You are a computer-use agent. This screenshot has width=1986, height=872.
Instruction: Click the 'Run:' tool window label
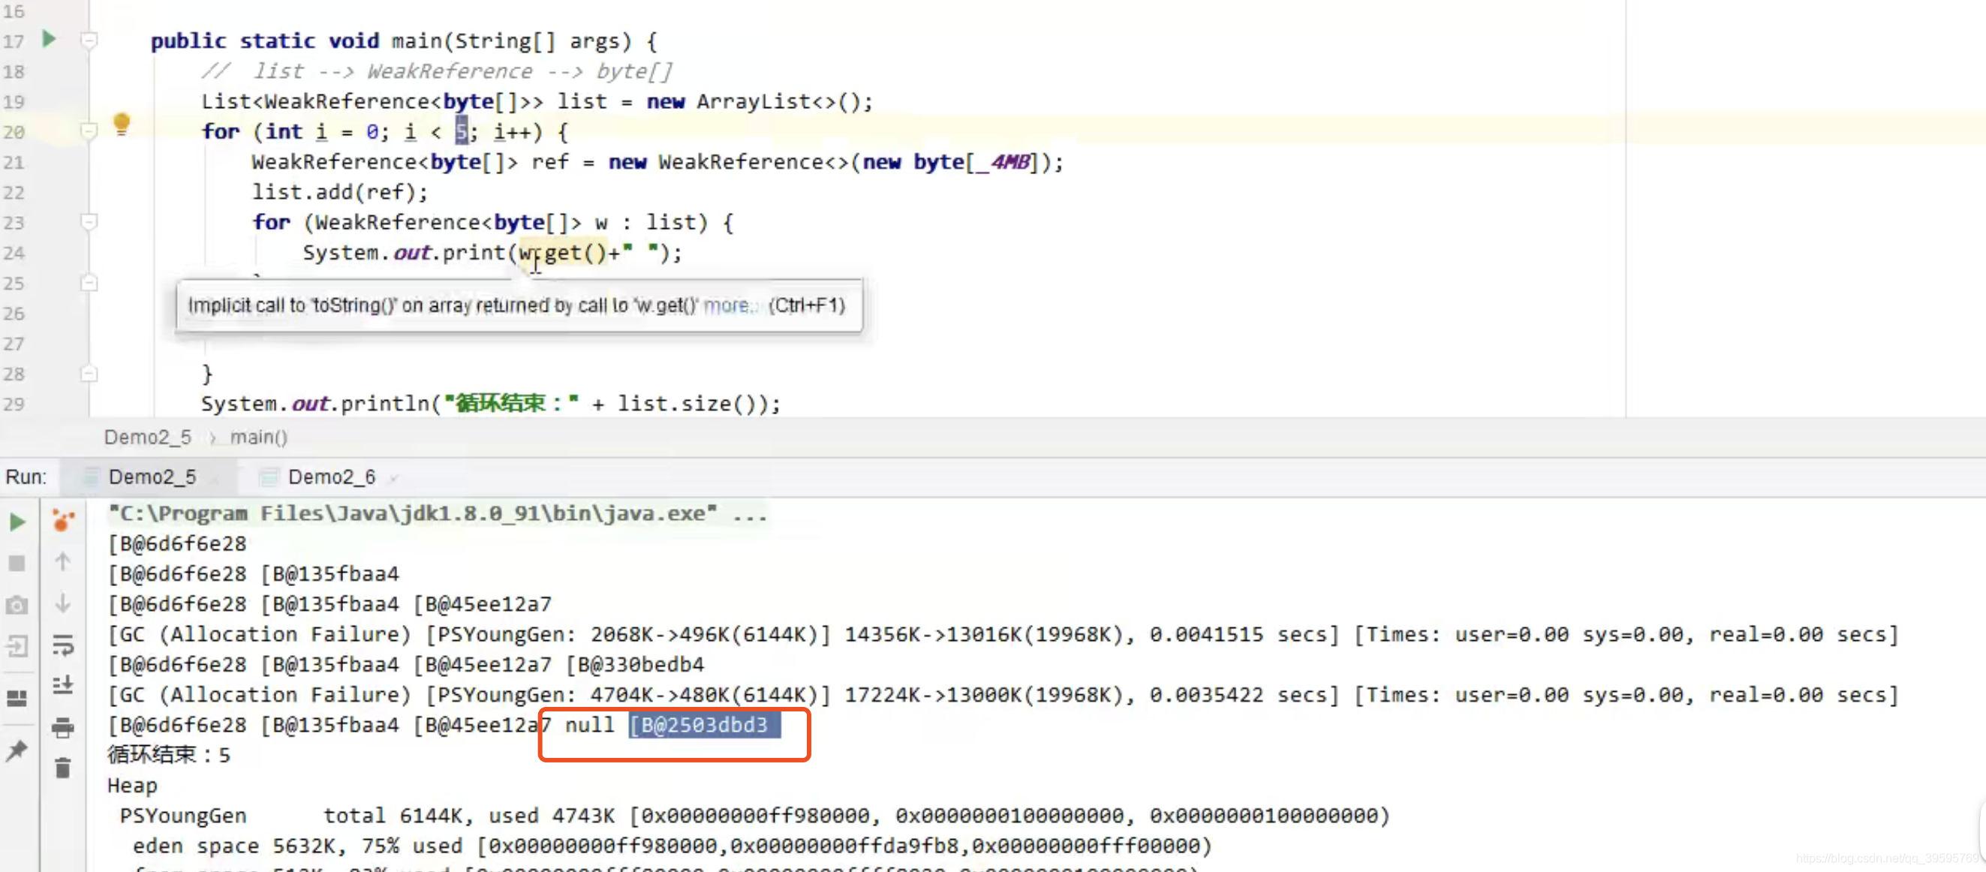coord(26,477)
